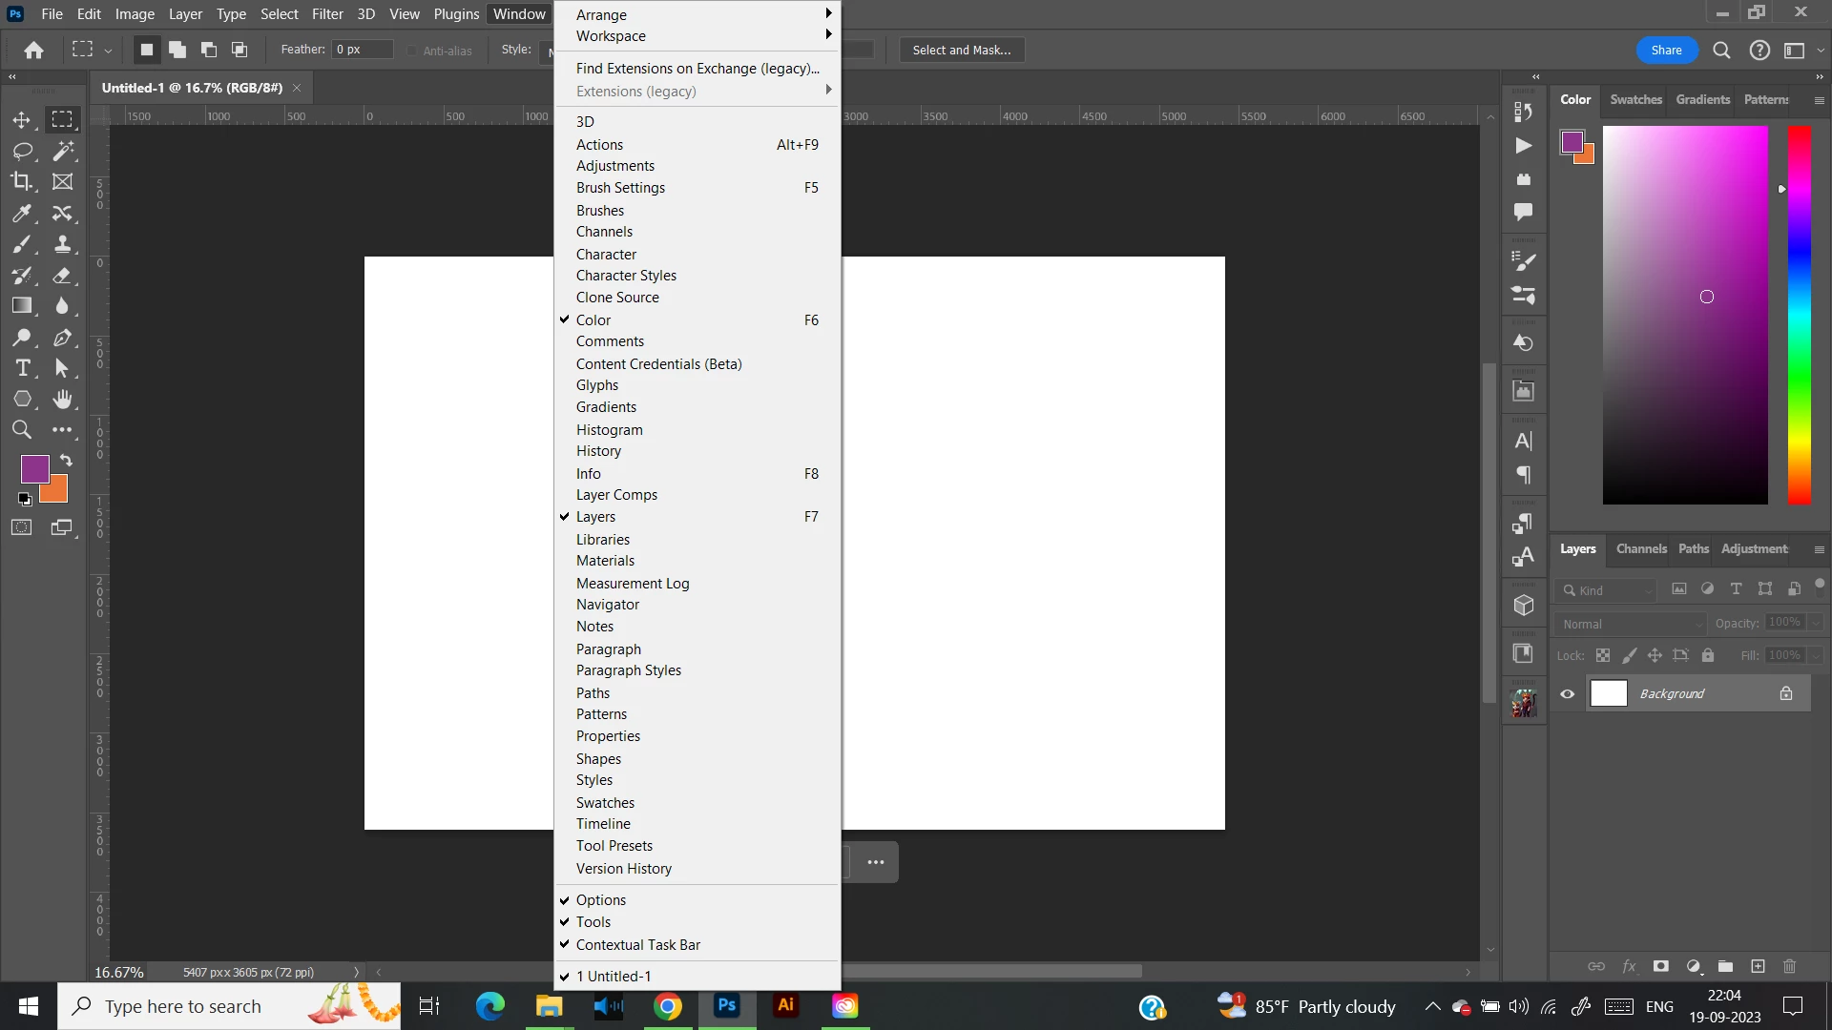Click the Eraser tool icon
The image size is (1832, 1030).
(63, 276)
